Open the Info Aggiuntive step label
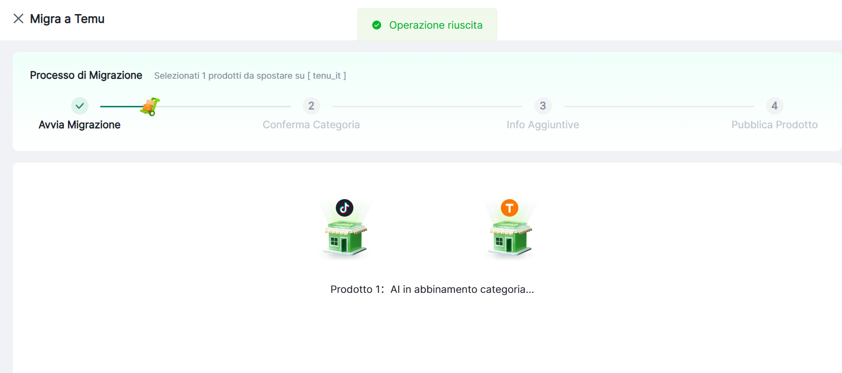The image size is (842, 373). coord(543,125)
